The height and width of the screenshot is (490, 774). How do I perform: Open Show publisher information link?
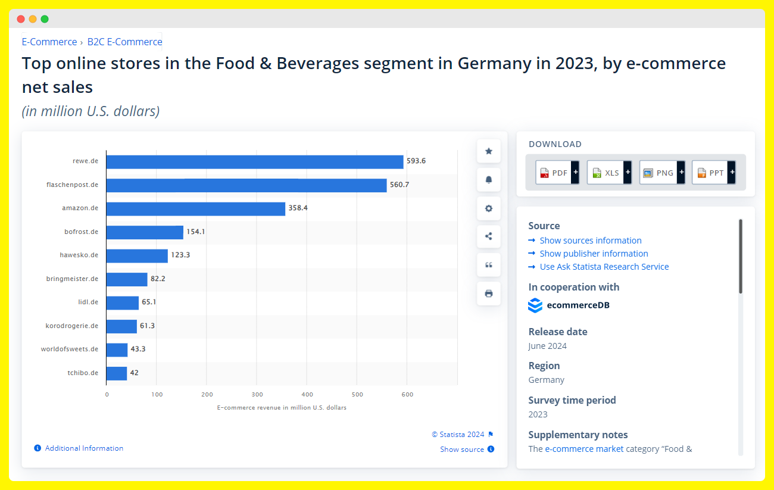point(594,254)
